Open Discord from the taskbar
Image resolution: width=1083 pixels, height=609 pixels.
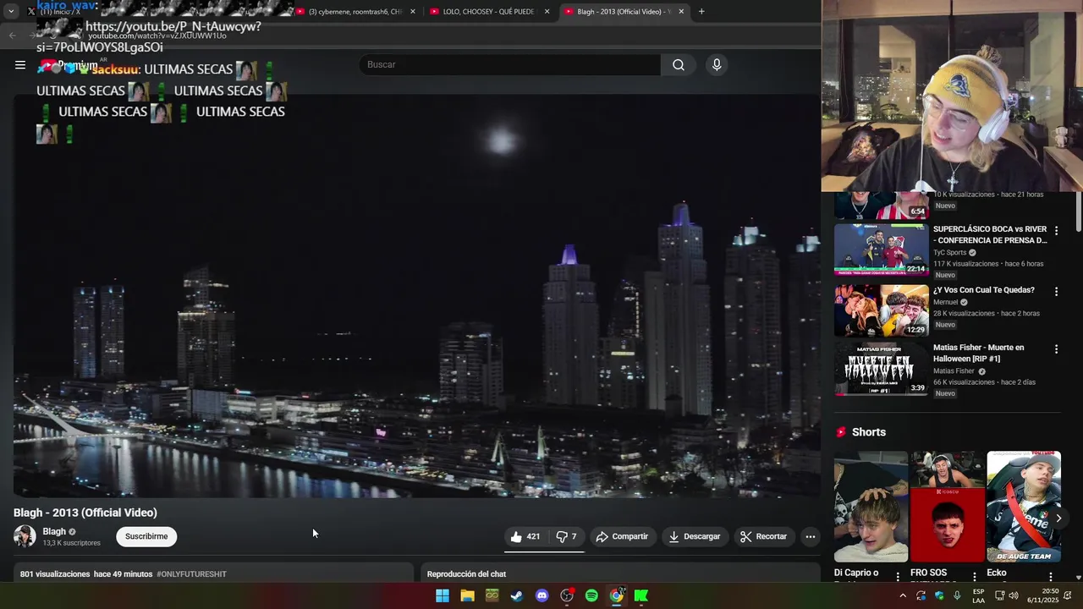[541, 595]
